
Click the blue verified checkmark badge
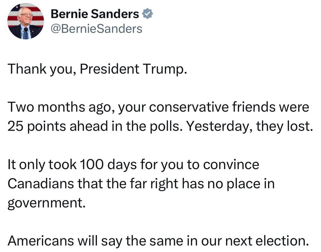click(147, 14)
